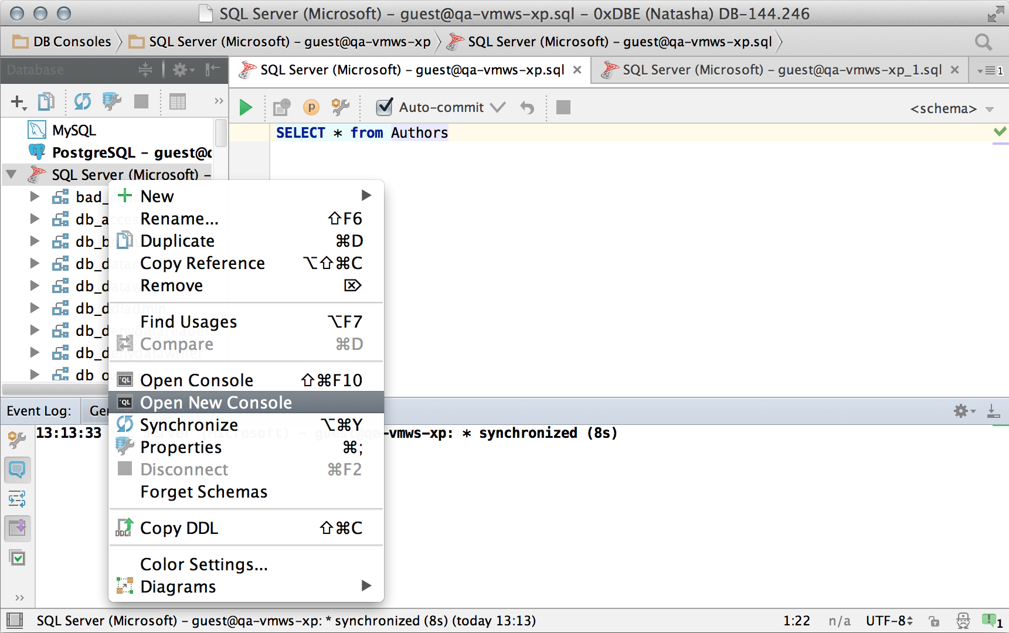Open the New submenu in context menu
The height and width of the screenshot is (633, 1009).
tap(246, 196)
